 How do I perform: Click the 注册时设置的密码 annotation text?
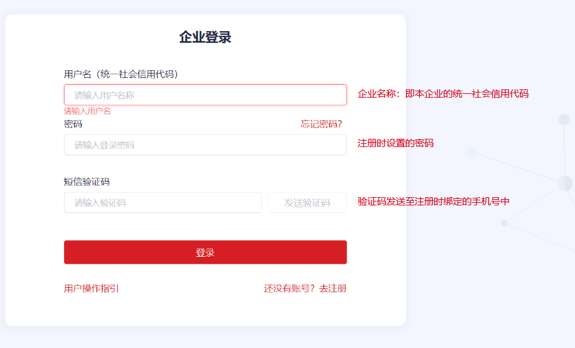[x=396, y=143]
